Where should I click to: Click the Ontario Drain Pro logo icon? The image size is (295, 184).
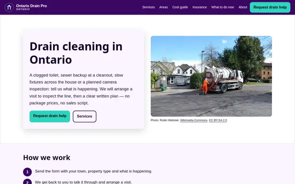[x=9, y=7]
